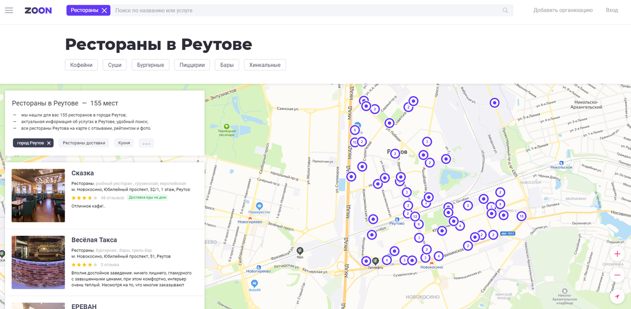
Task: Click the magnifier search icon
Action: point(505,11)
